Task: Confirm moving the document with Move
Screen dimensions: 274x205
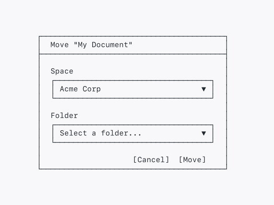Action: coord(192,159)
